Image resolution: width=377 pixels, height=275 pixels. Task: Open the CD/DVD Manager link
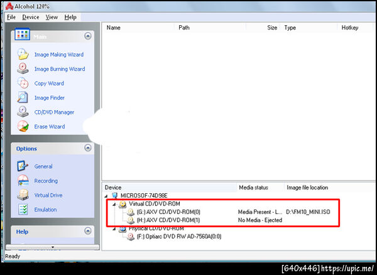(54, 112)
